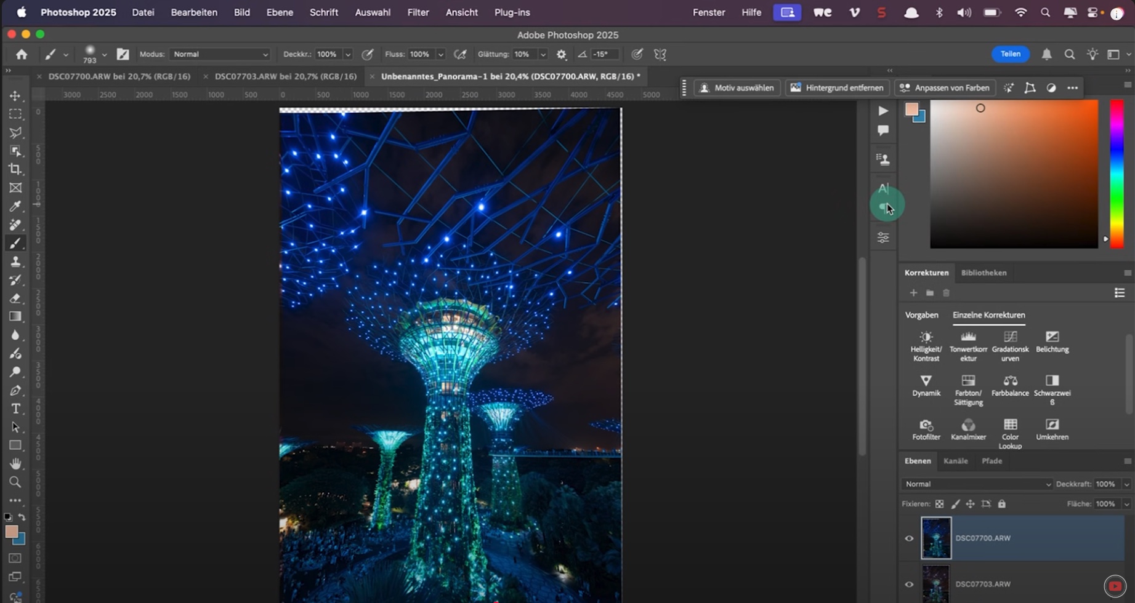Select the Pen tool
The height and width of the screenshot is (603, 1135).
click(x=15, y=390)
